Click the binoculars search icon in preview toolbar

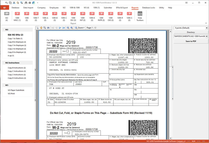pyautogui.click(x=48, y=28)
